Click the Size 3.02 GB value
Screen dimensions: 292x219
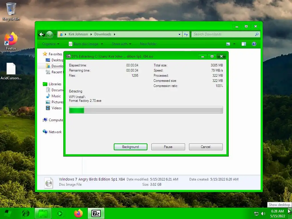click(x=156, y=184)
